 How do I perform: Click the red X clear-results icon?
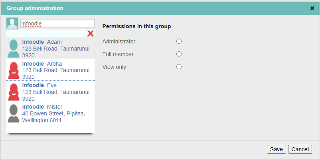point(91,33)
